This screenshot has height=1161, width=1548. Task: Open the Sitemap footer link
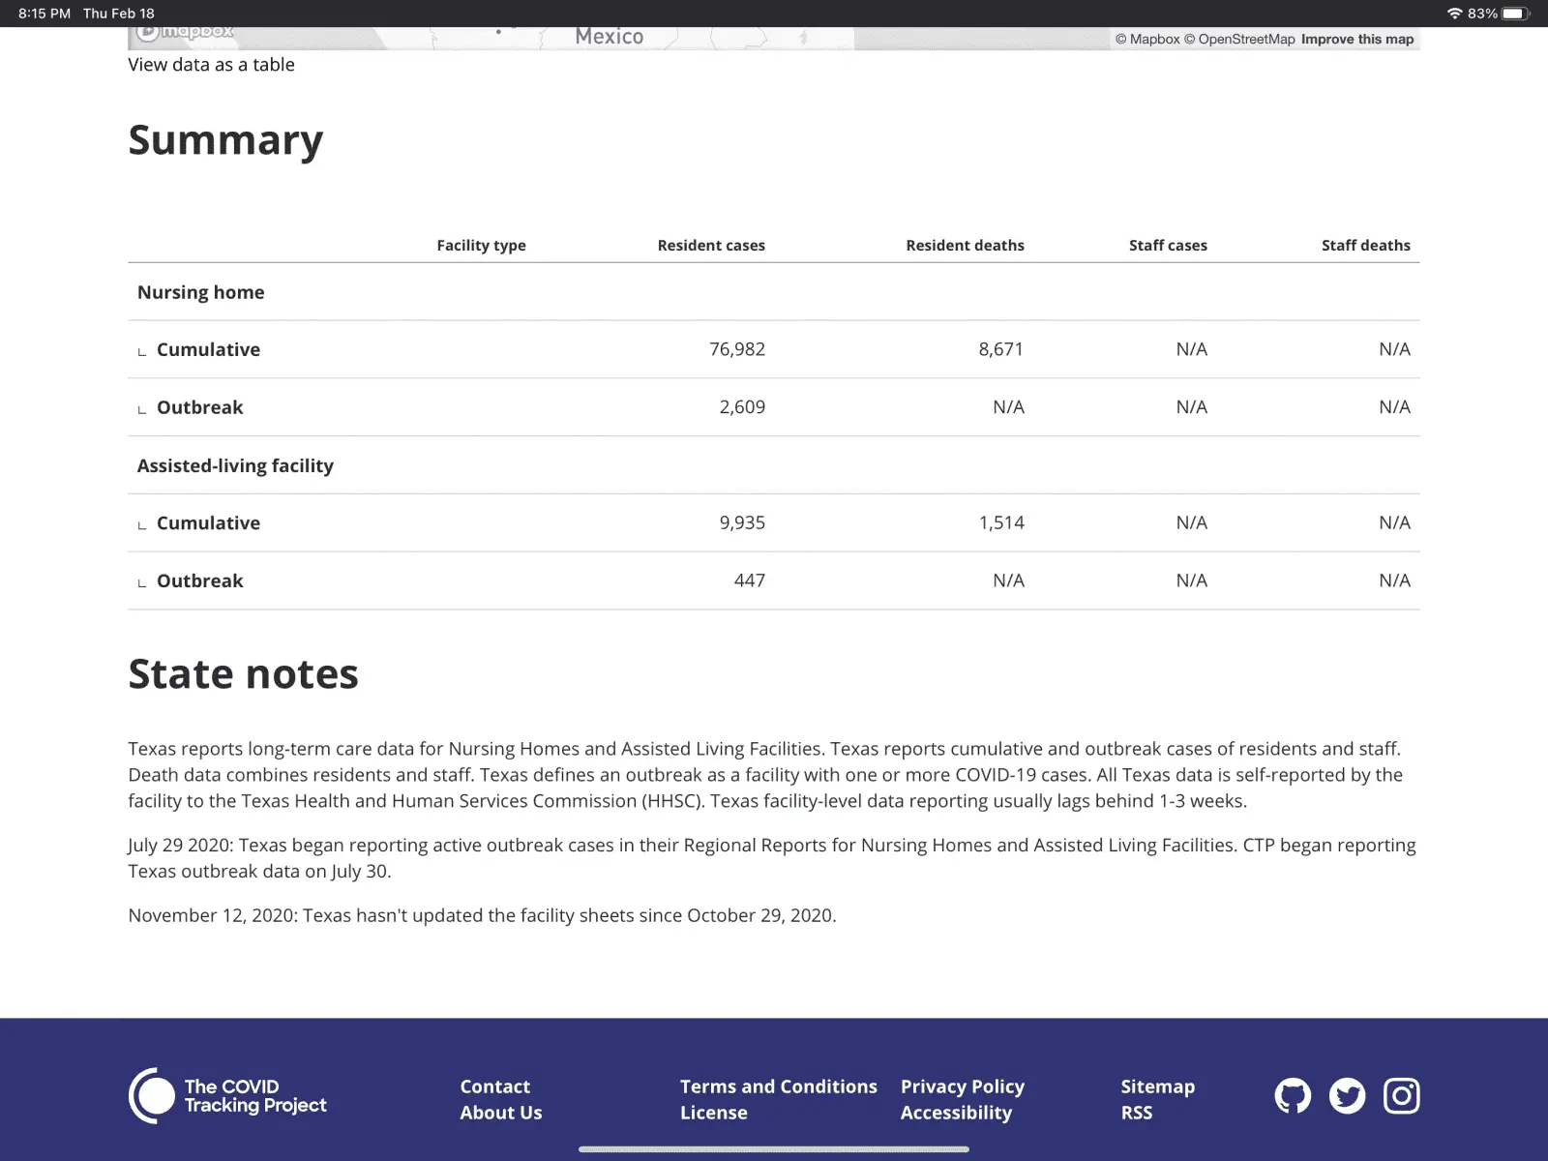1157,1087
